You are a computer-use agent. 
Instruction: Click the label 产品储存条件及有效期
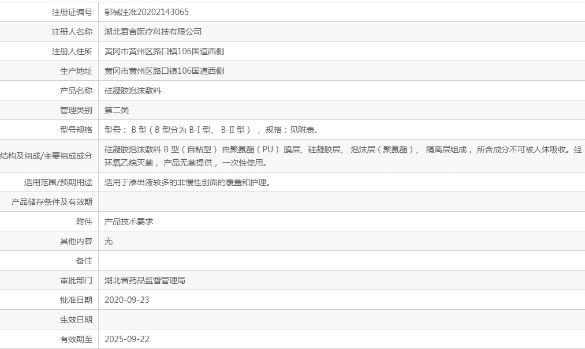(52, 202)
